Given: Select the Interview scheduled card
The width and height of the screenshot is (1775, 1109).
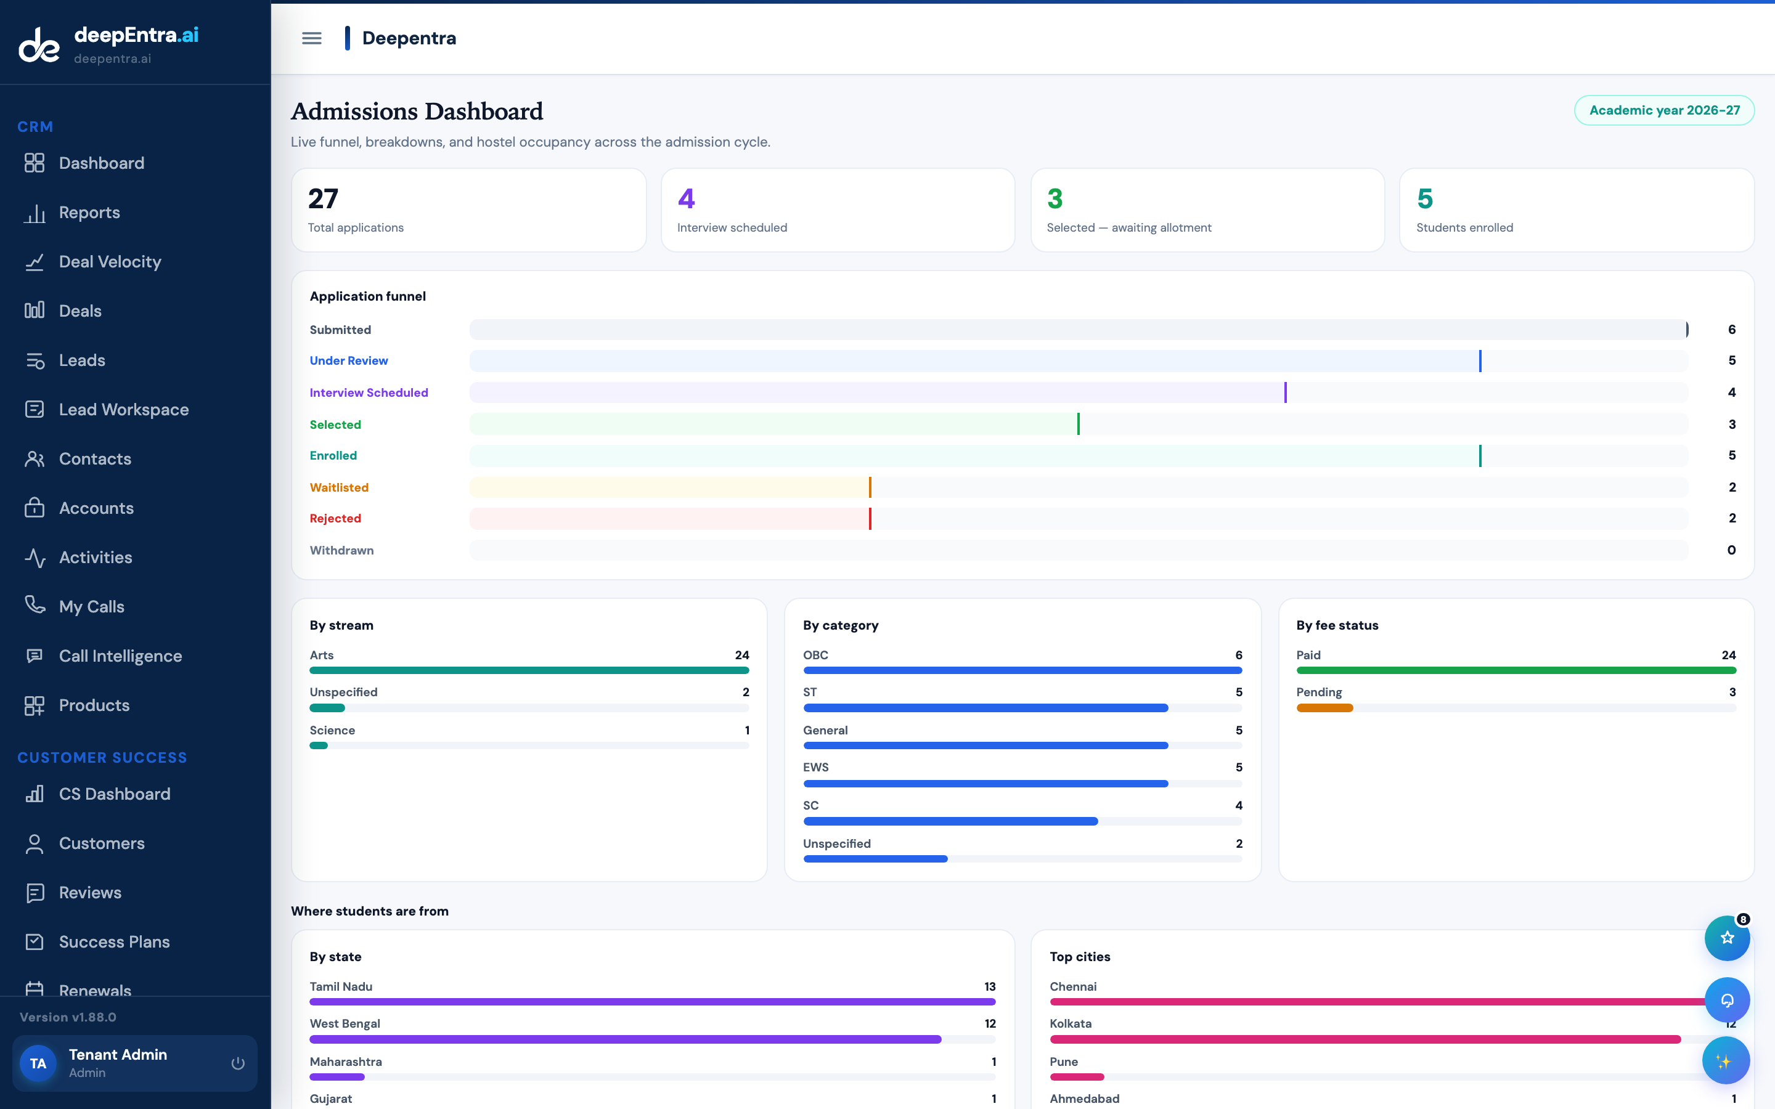Looking at the screenshot, I should 838,209.
